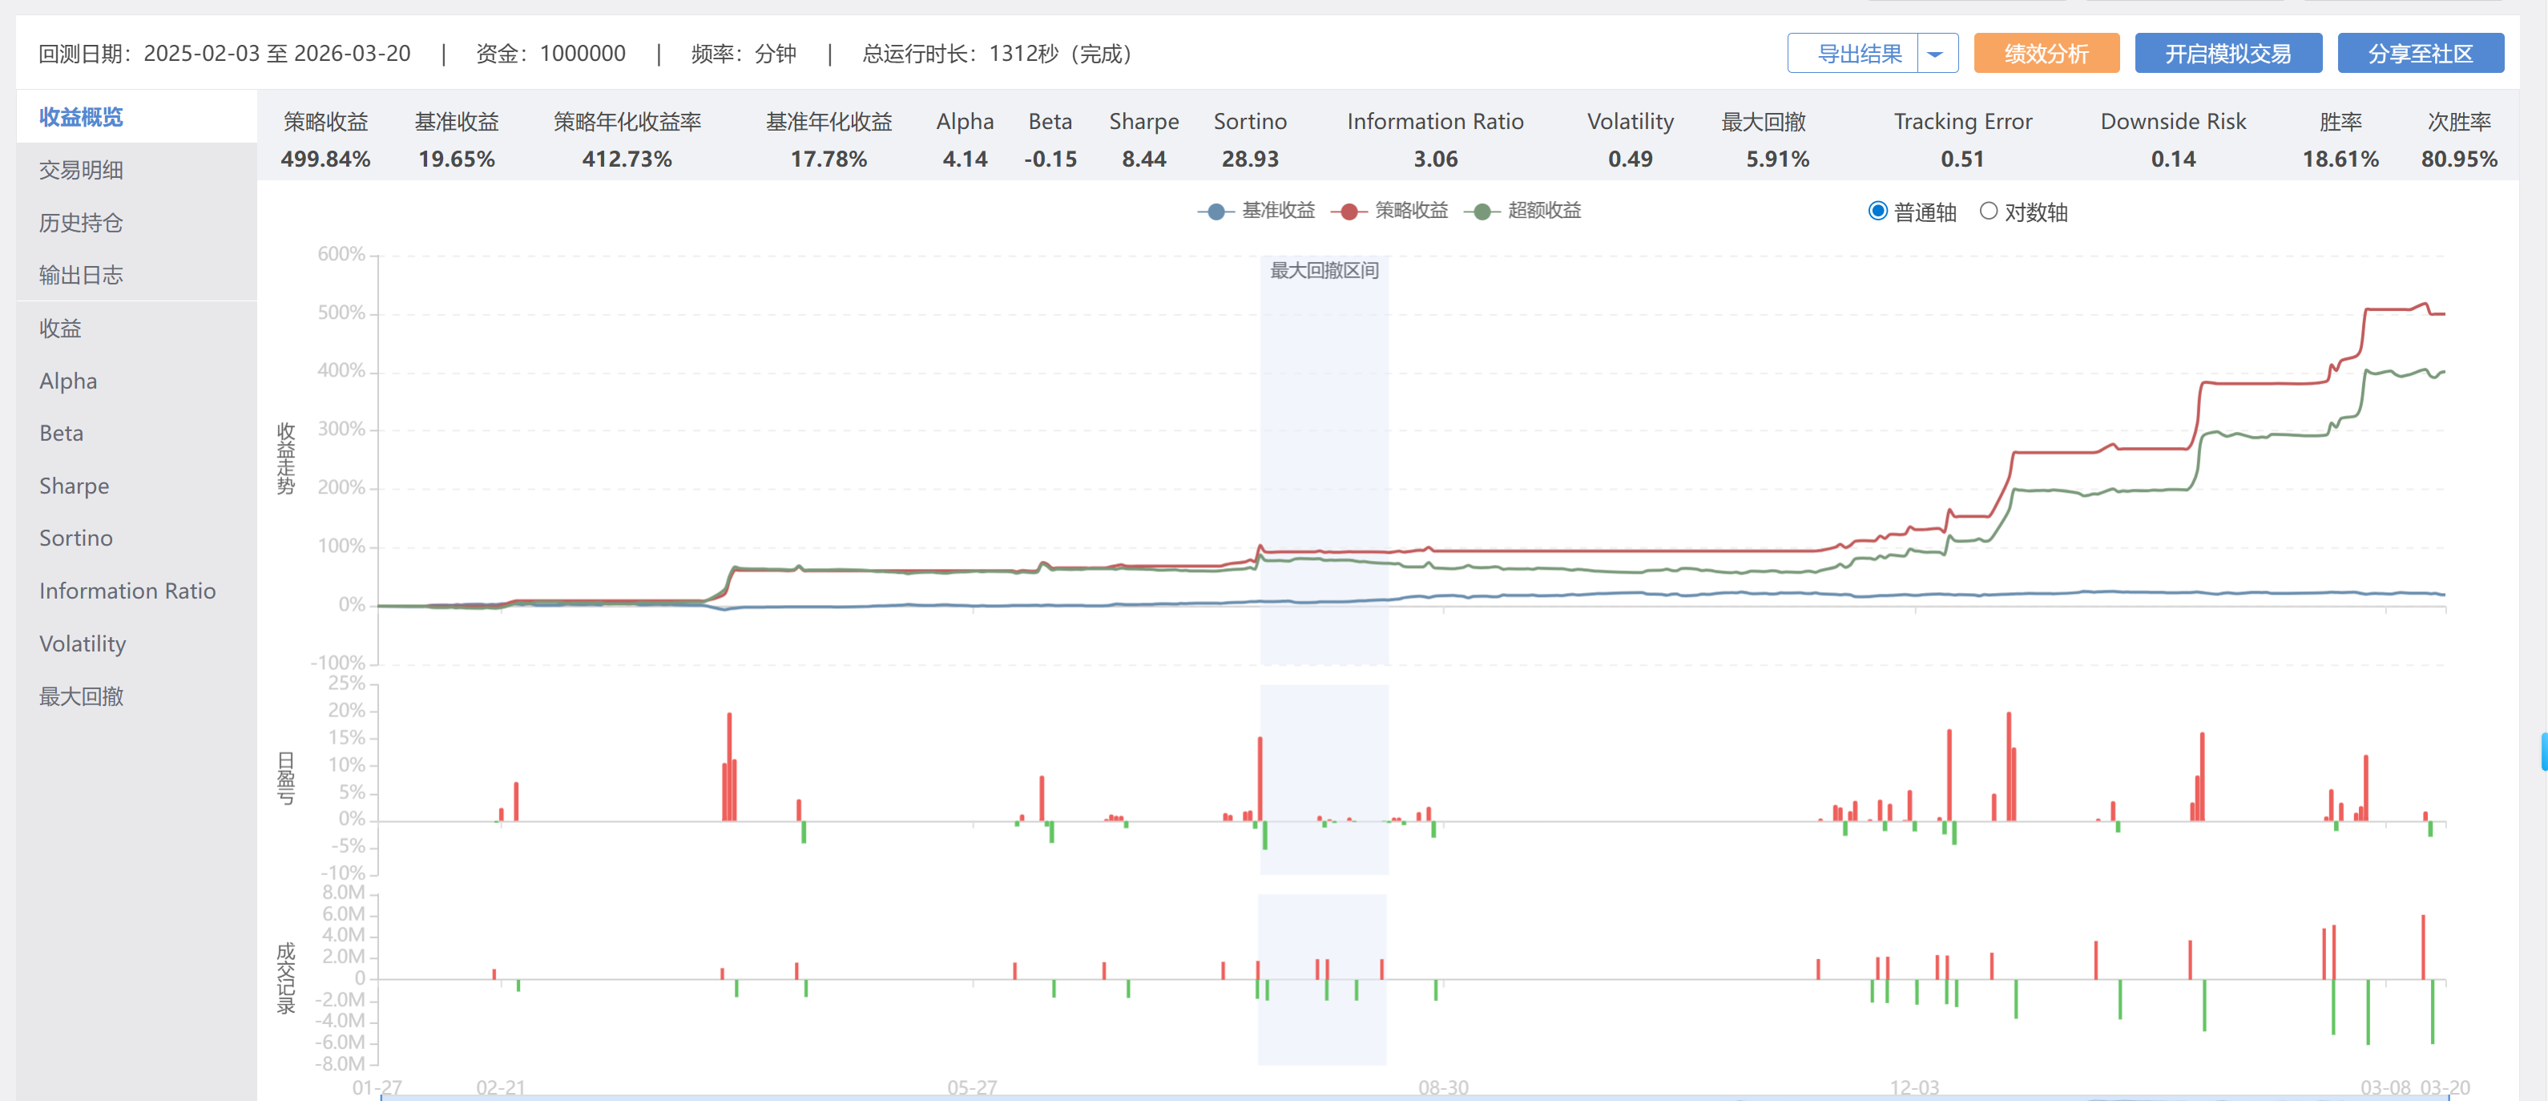The image size is (2548, 1101).
Task: Open 最大回撤 sidebar entry
Action: [x=81, y=696]
